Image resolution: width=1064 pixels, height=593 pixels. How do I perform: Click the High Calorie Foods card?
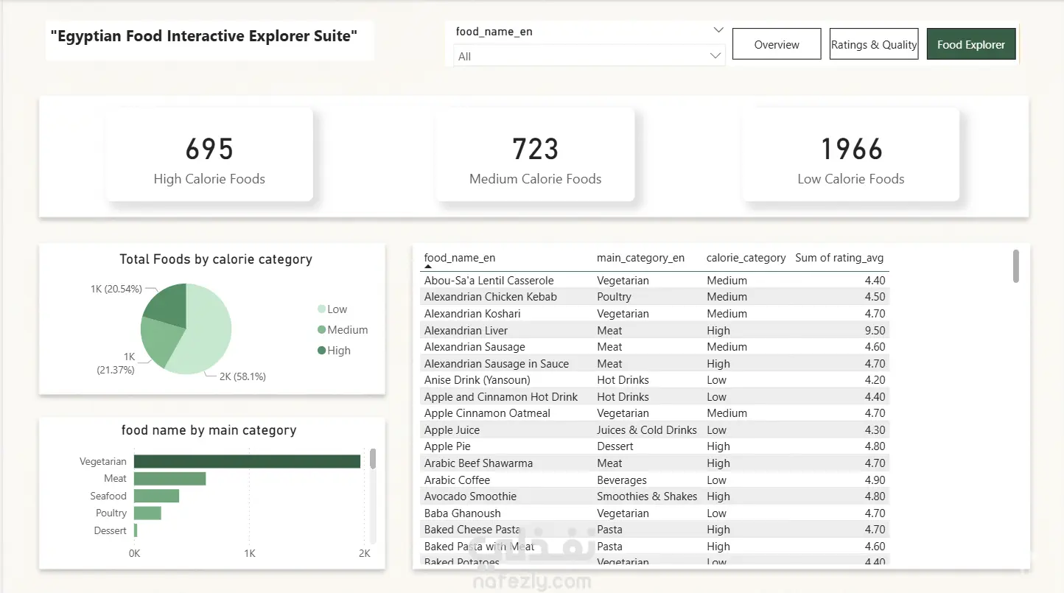click(x=209, y=154)
